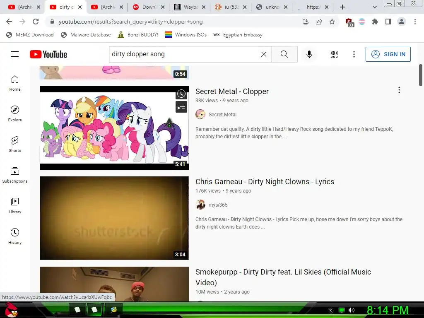The height and width of the screenshot is (318, 424).
Task: Open the third taskbar app icon
Action: (113, 310)
